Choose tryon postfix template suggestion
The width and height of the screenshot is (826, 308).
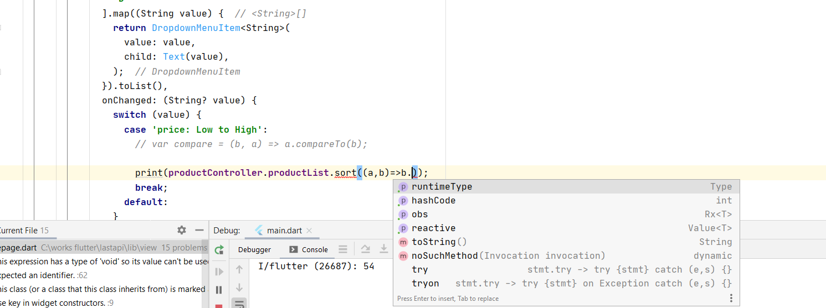click(x=565, y=284)
